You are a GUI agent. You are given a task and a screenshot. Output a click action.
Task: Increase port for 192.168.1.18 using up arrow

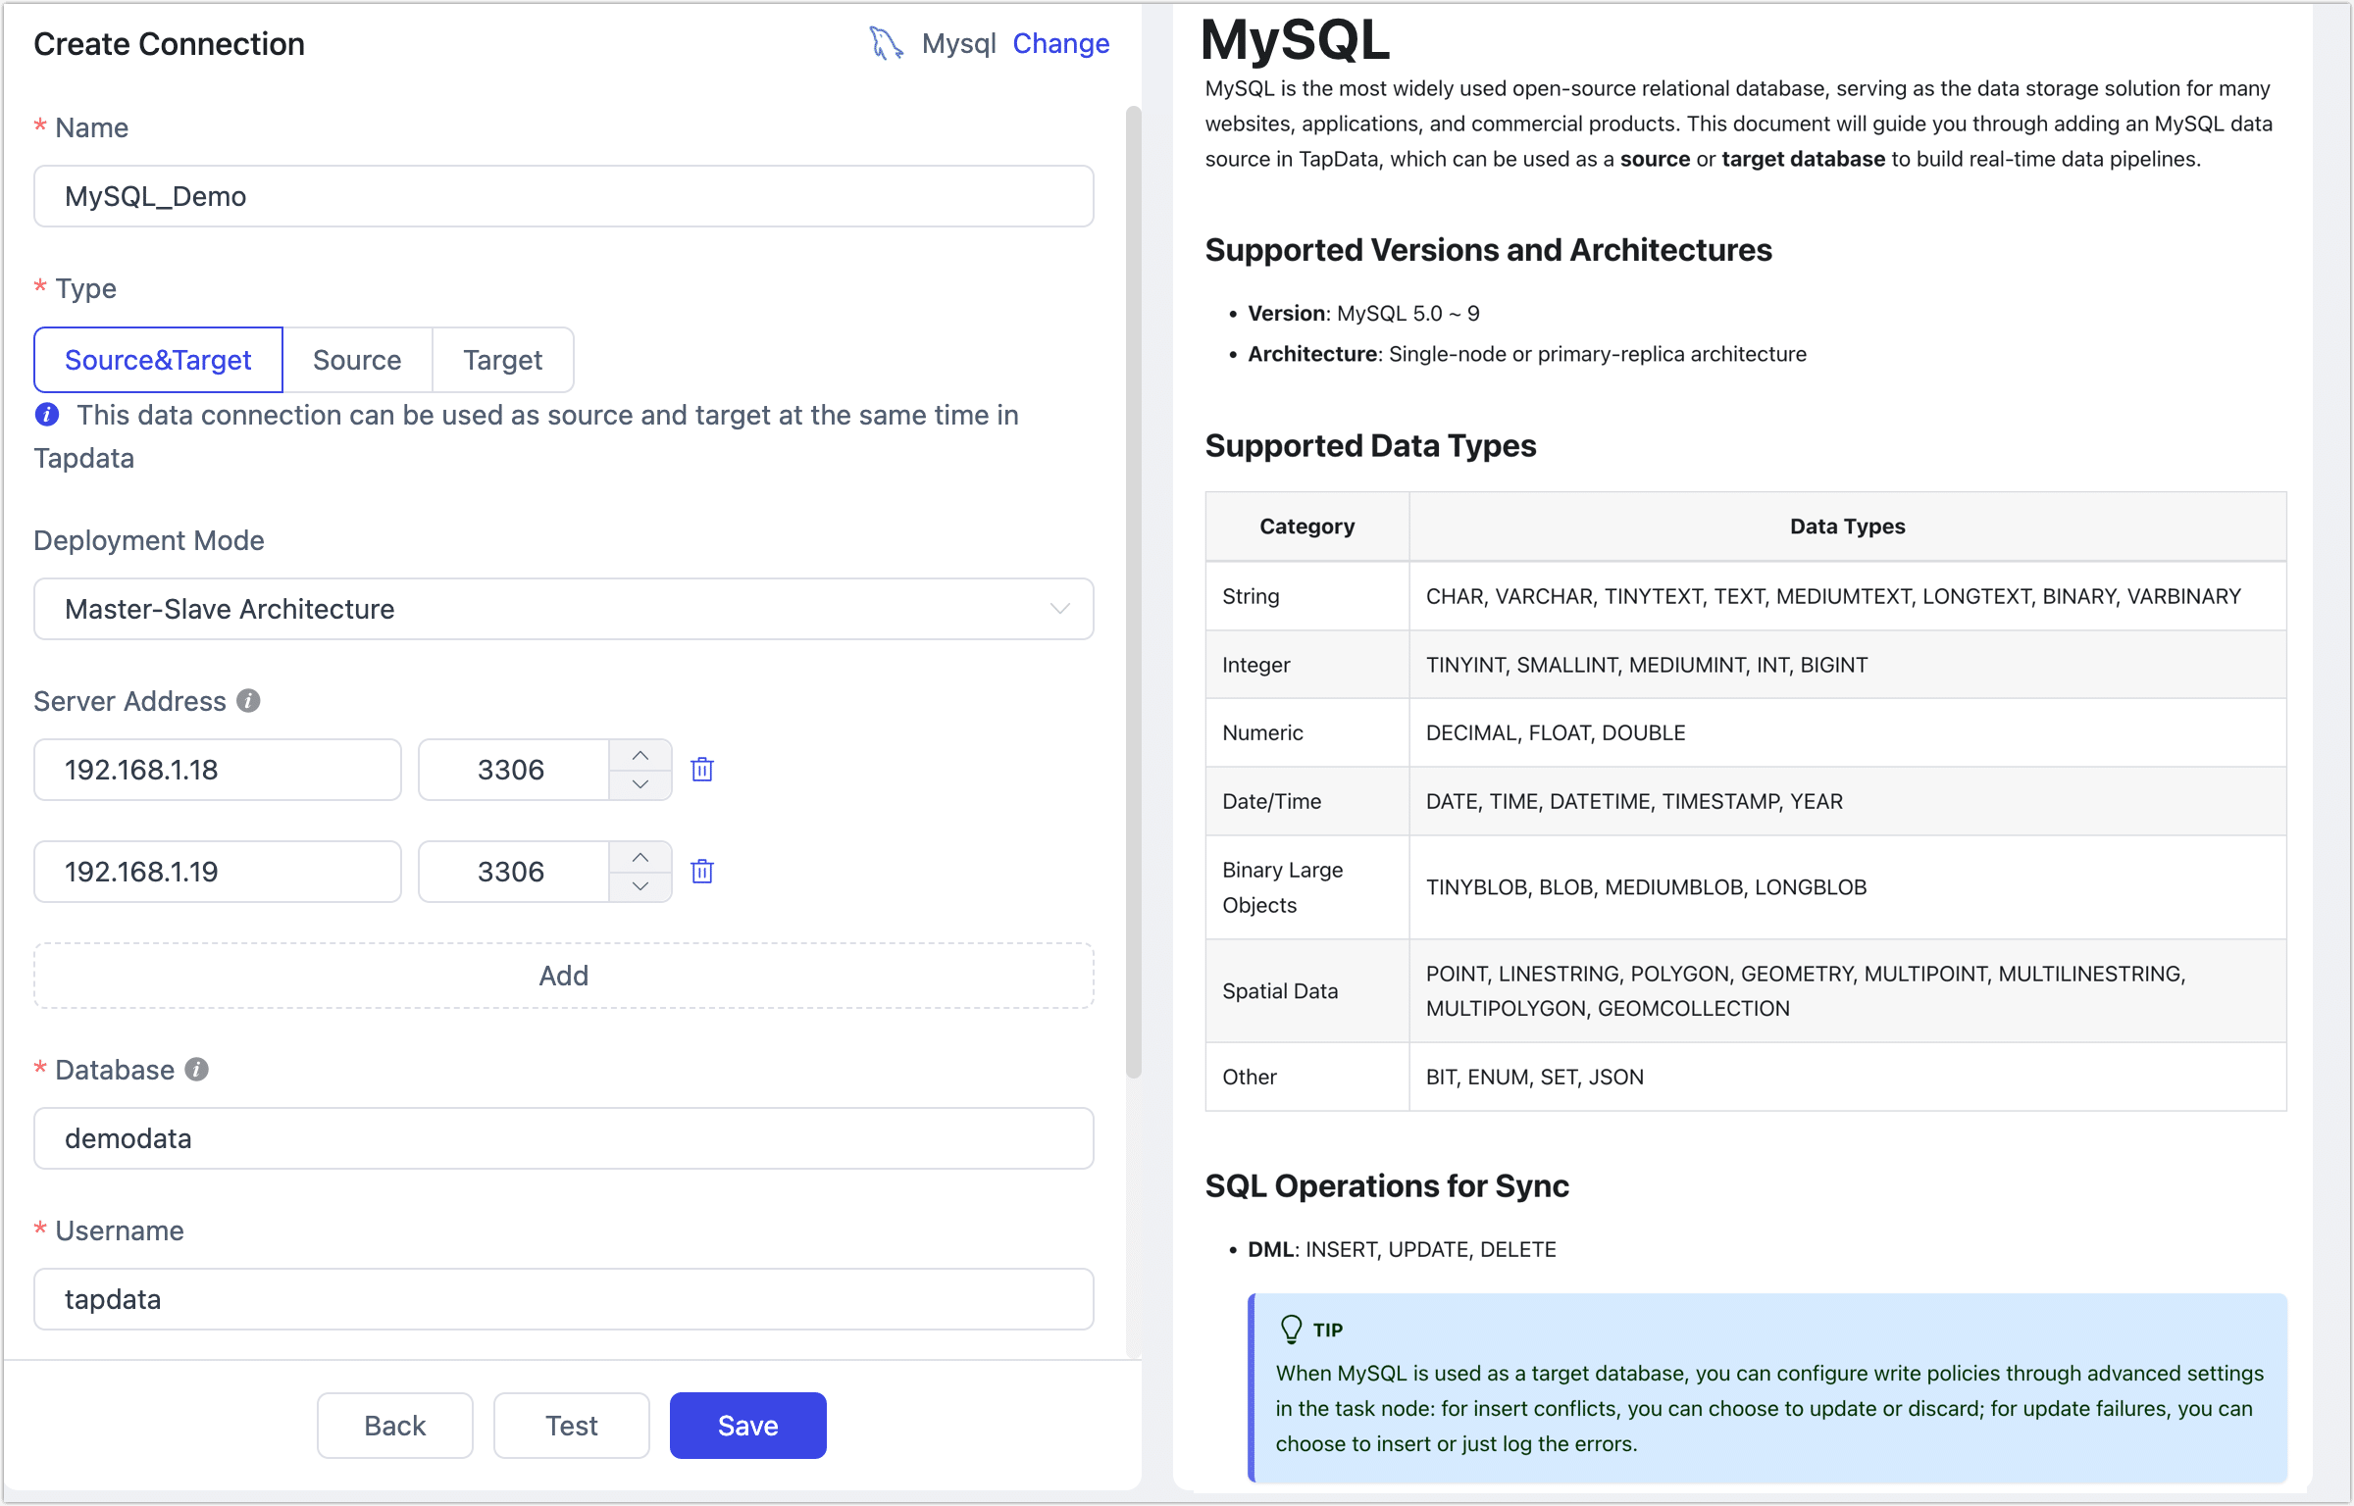640,755
